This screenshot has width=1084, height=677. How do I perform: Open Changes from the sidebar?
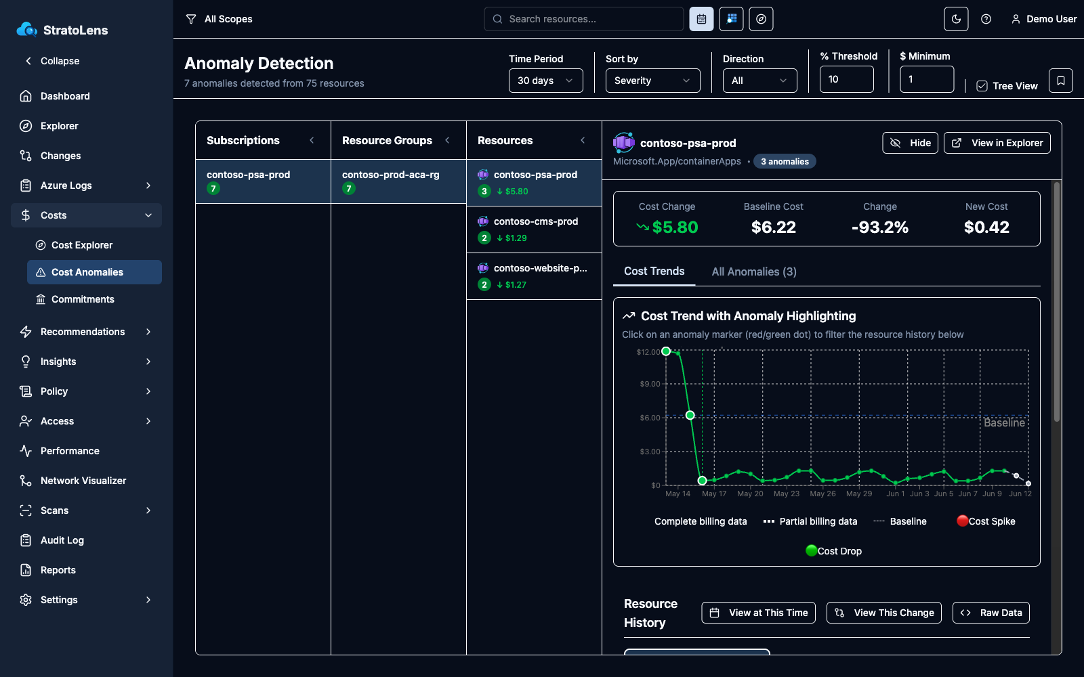tap(86, 156)
